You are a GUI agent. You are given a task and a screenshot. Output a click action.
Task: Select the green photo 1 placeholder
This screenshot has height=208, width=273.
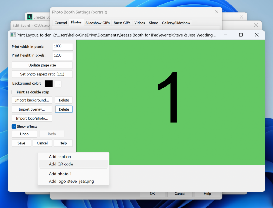[x=171, y=102]
